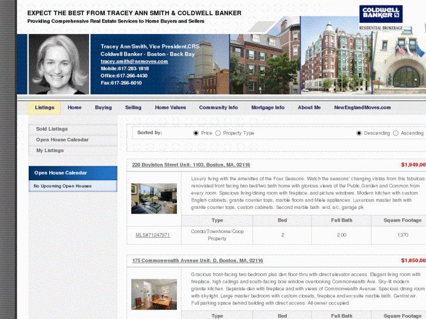
Task: Click the tracey.smith@nemoves.com email link
Action: click(134, 61)
